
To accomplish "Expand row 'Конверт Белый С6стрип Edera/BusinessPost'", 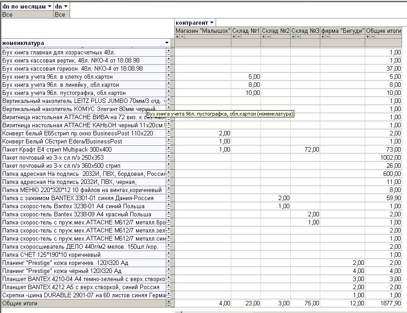I will coord(168,140).
